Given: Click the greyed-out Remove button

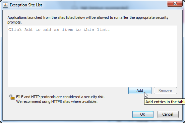Looking at the screenshot, I should (165, 90).
